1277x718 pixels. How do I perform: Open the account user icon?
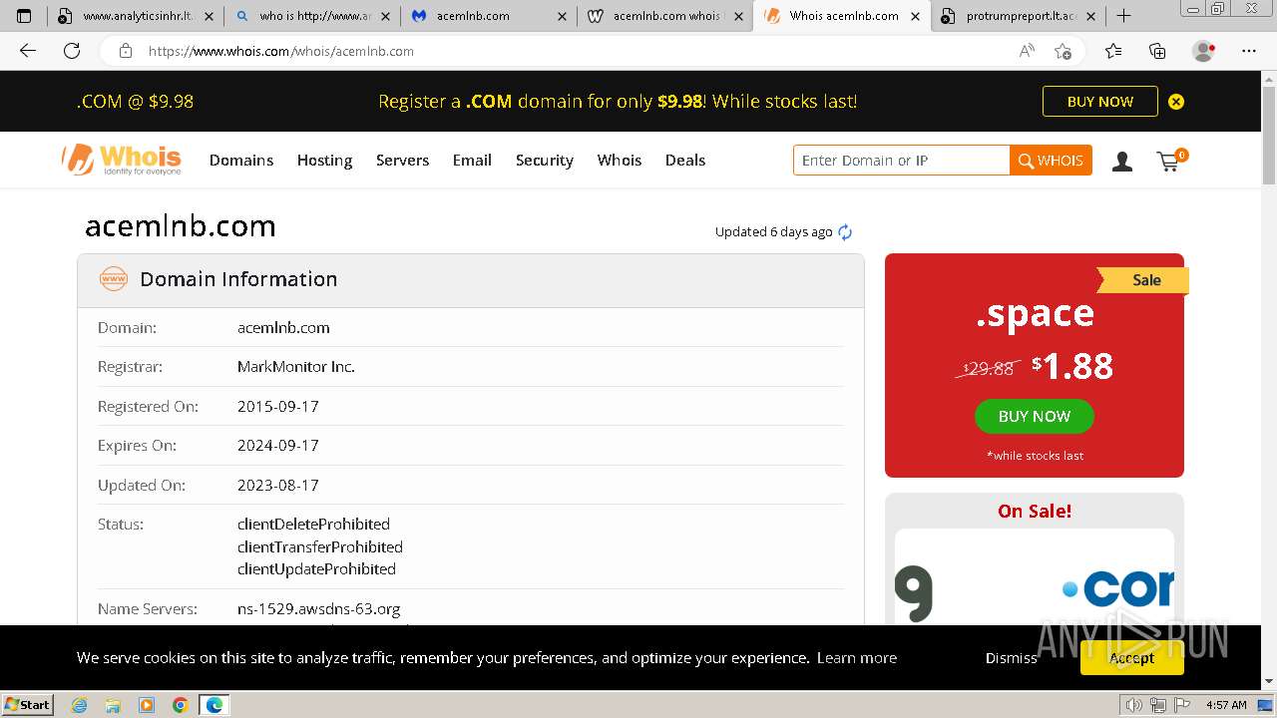1122,162
